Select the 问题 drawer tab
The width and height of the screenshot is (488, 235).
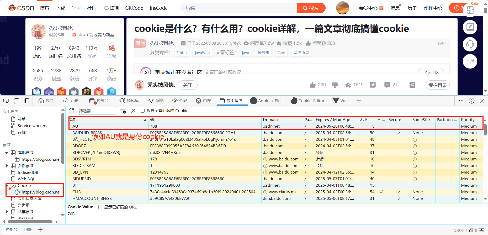coord(28,230)
